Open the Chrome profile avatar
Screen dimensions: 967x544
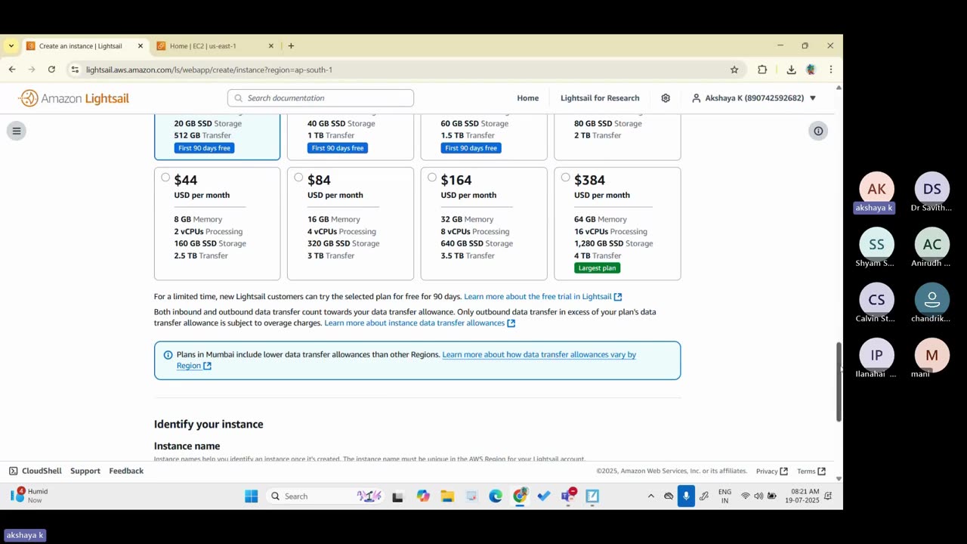[811, 70]
